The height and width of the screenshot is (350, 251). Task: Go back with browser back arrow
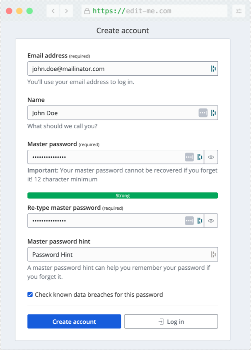pyautogui.click(x=53, y=11)
